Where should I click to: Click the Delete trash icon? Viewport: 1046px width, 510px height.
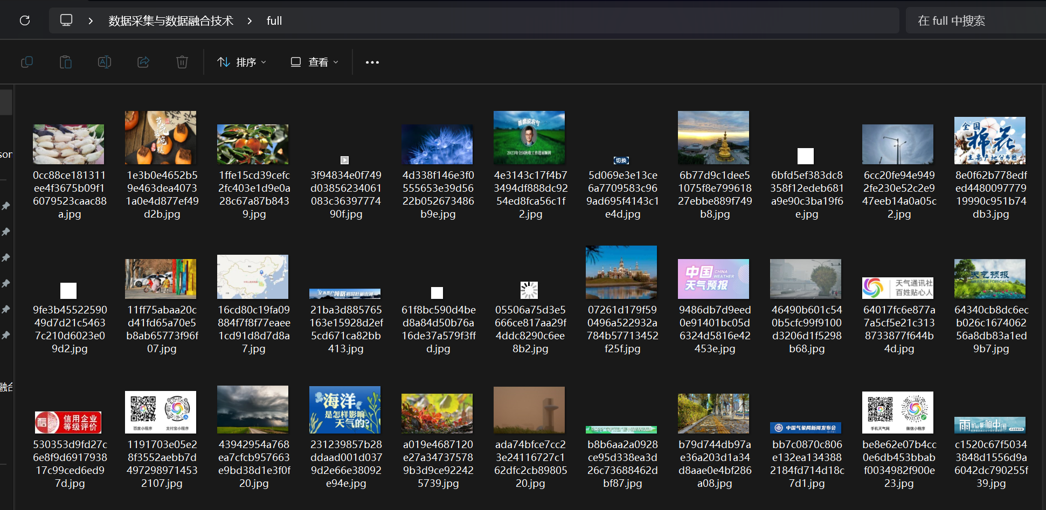click(182, 62)
